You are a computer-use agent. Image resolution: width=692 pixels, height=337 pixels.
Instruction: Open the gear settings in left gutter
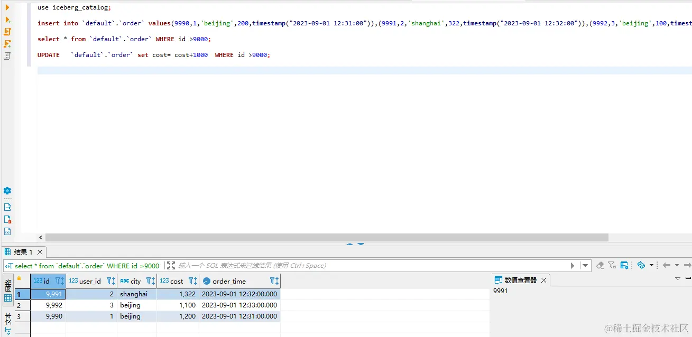(7, 191)
